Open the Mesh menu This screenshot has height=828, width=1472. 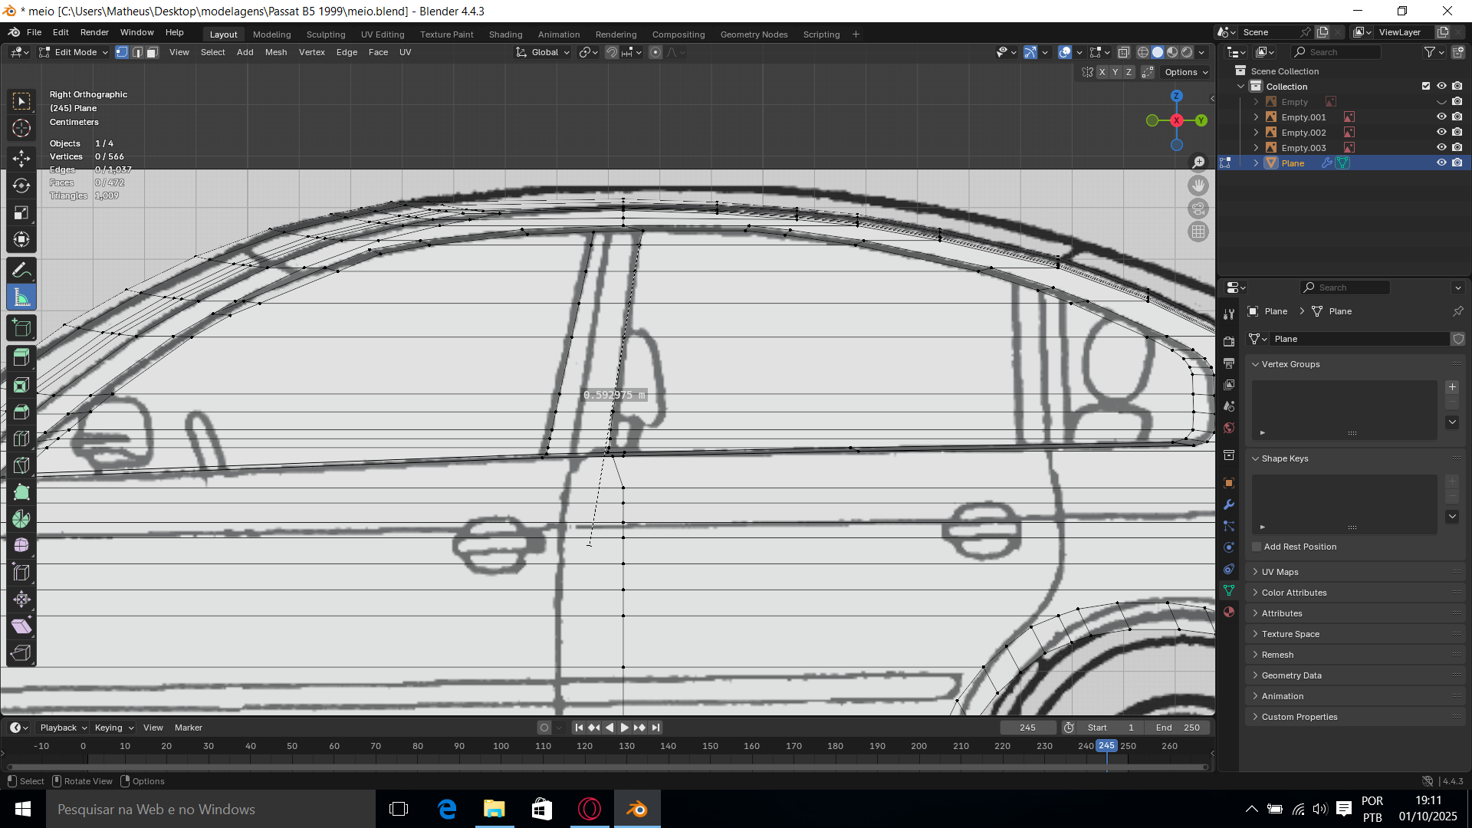(275, 52)
